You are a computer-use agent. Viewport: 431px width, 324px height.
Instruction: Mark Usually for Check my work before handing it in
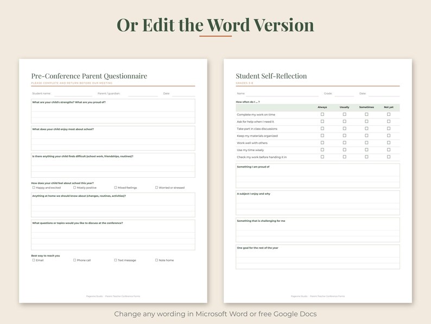point(344,157)
